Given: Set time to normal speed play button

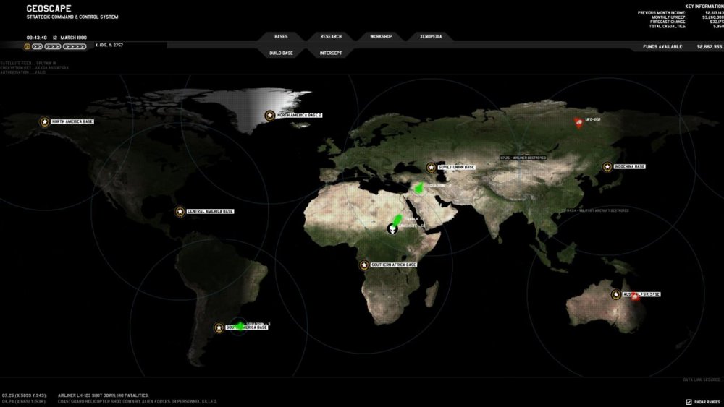Looking at the screenshot, I should (x=28, y=46).
